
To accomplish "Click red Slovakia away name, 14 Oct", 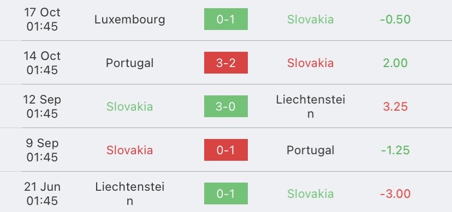I will point(311,63).
